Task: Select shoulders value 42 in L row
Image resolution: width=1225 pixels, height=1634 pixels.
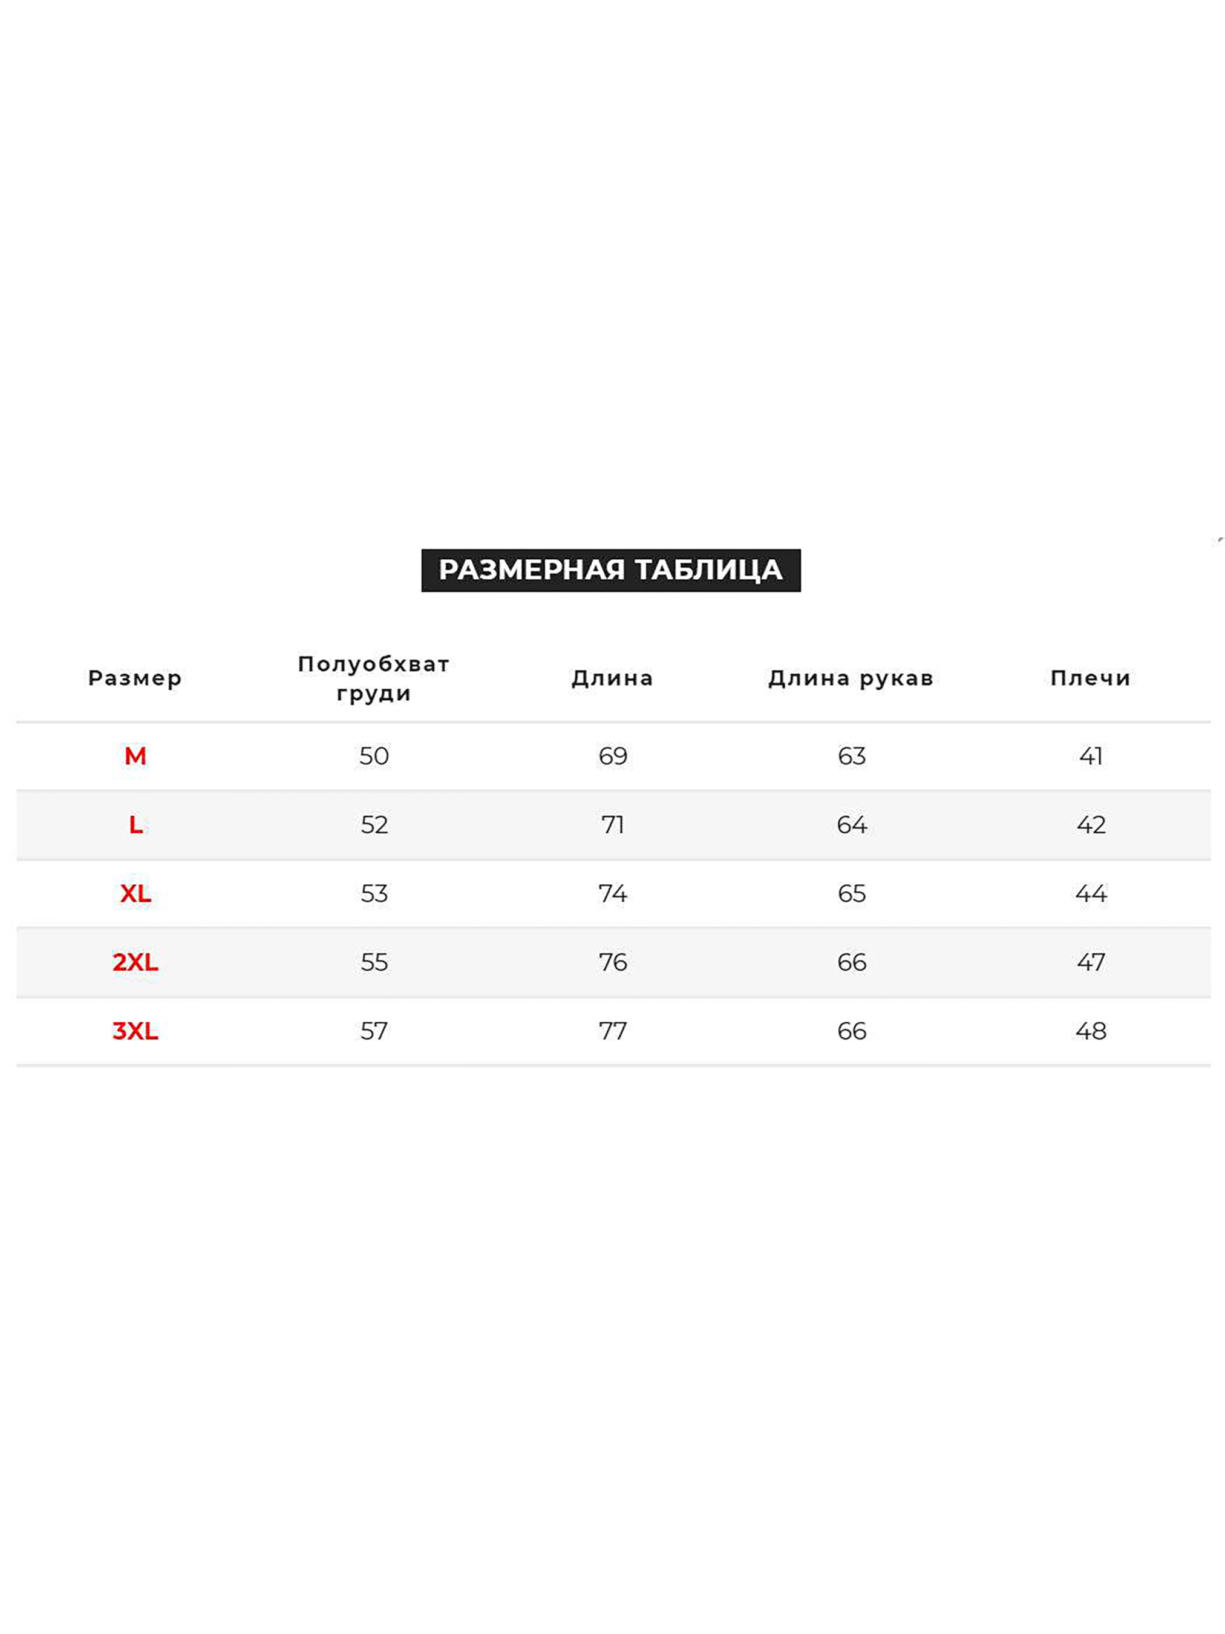Action: pos(1091,824)
